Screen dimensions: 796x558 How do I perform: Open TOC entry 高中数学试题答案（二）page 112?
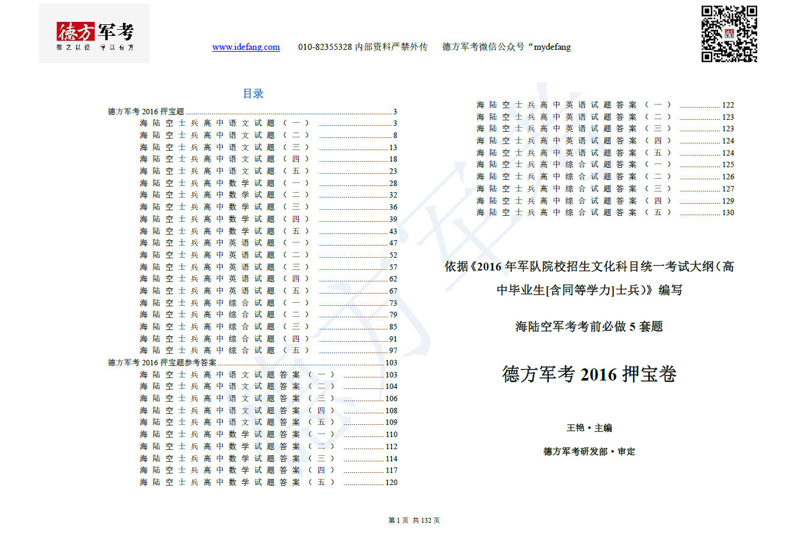click(x=268, y=446)
